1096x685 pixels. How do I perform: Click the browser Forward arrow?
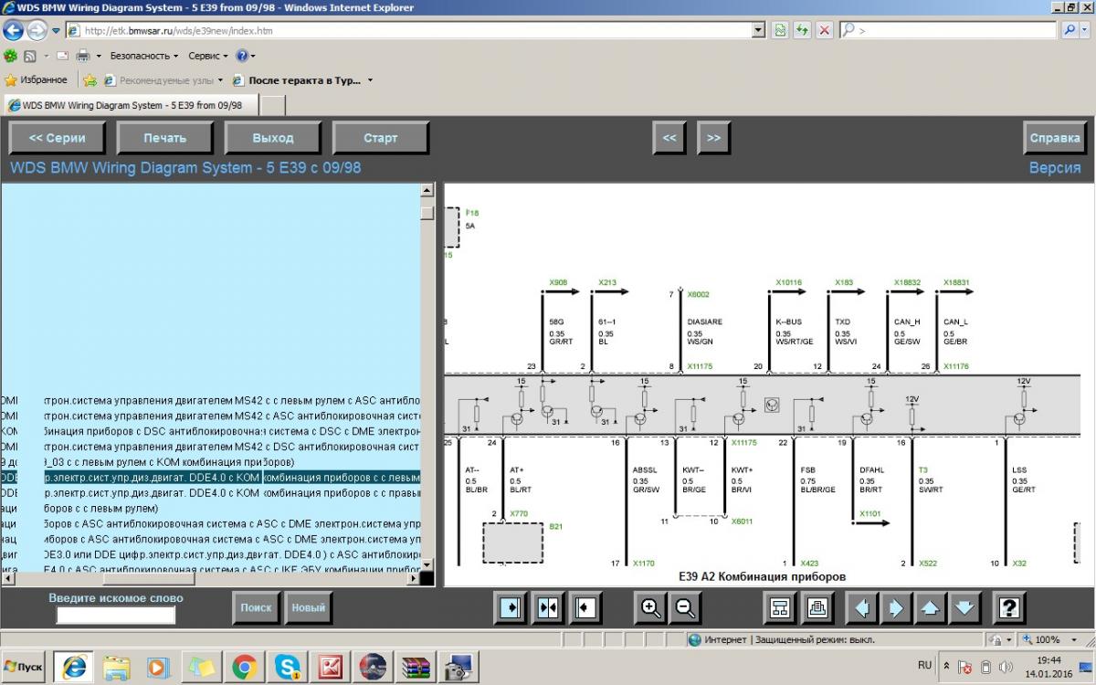point(37,30)
